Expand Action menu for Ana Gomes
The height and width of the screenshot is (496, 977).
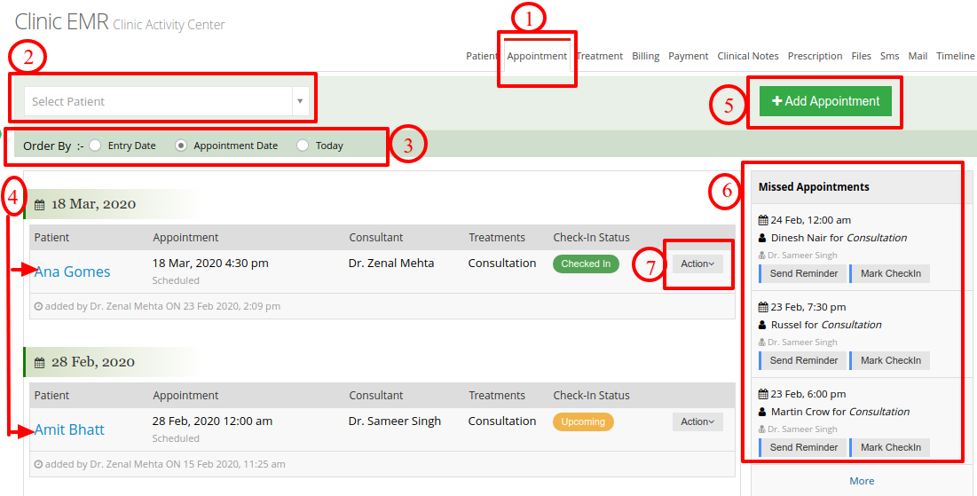pyautogui.click(x=697, y=264)
